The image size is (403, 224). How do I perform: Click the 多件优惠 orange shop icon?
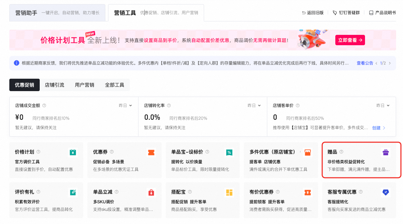pos(307,153)
